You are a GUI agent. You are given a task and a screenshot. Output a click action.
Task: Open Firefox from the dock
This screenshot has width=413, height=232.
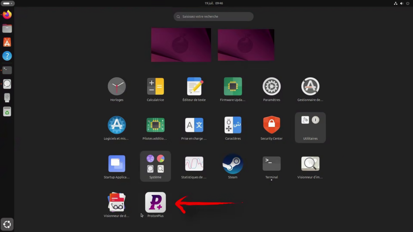click(x=7, y=15)
